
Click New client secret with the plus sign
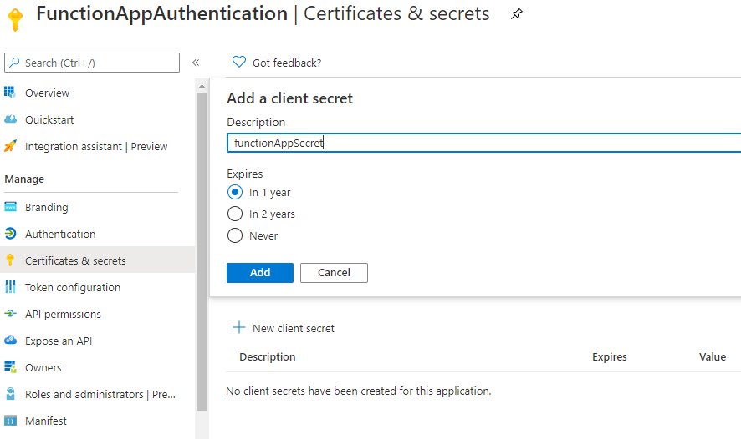284,328
